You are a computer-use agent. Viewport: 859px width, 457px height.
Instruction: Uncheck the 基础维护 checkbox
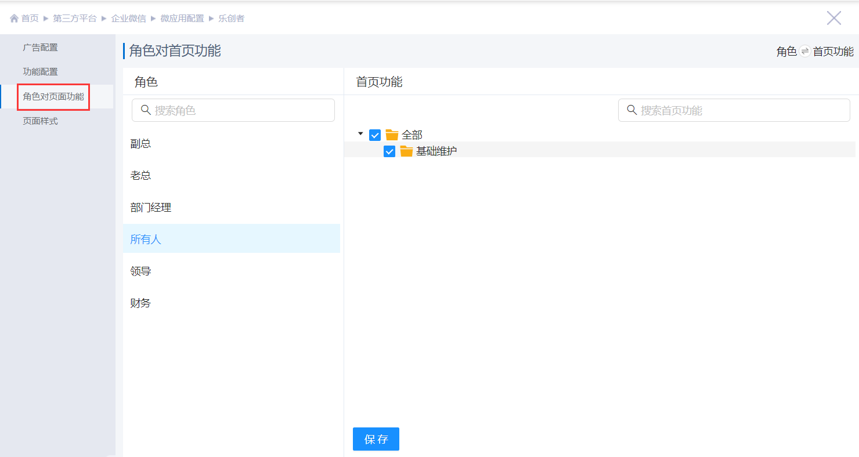click(x=389, y=151)
